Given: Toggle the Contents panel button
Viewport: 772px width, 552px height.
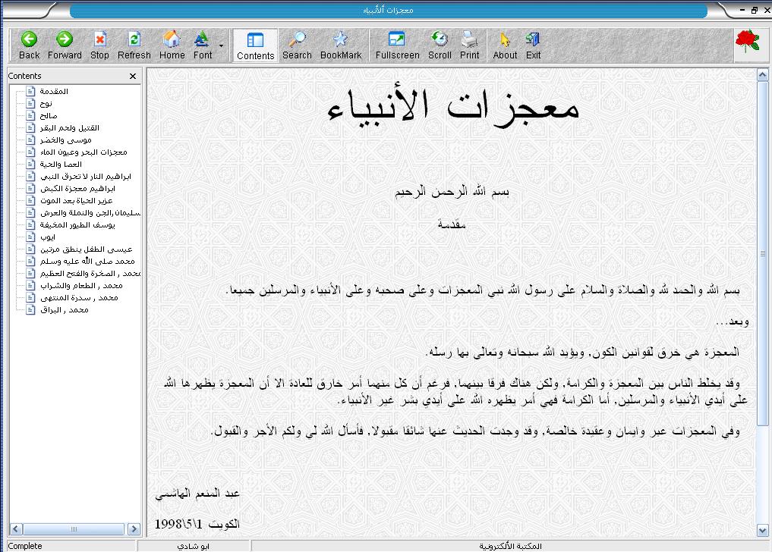Looking at the screenshot, I should 255,45.
